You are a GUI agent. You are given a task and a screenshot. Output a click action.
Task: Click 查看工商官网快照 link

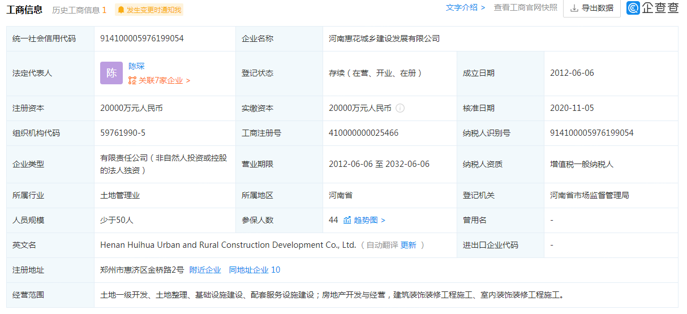[x=525, y=7]
